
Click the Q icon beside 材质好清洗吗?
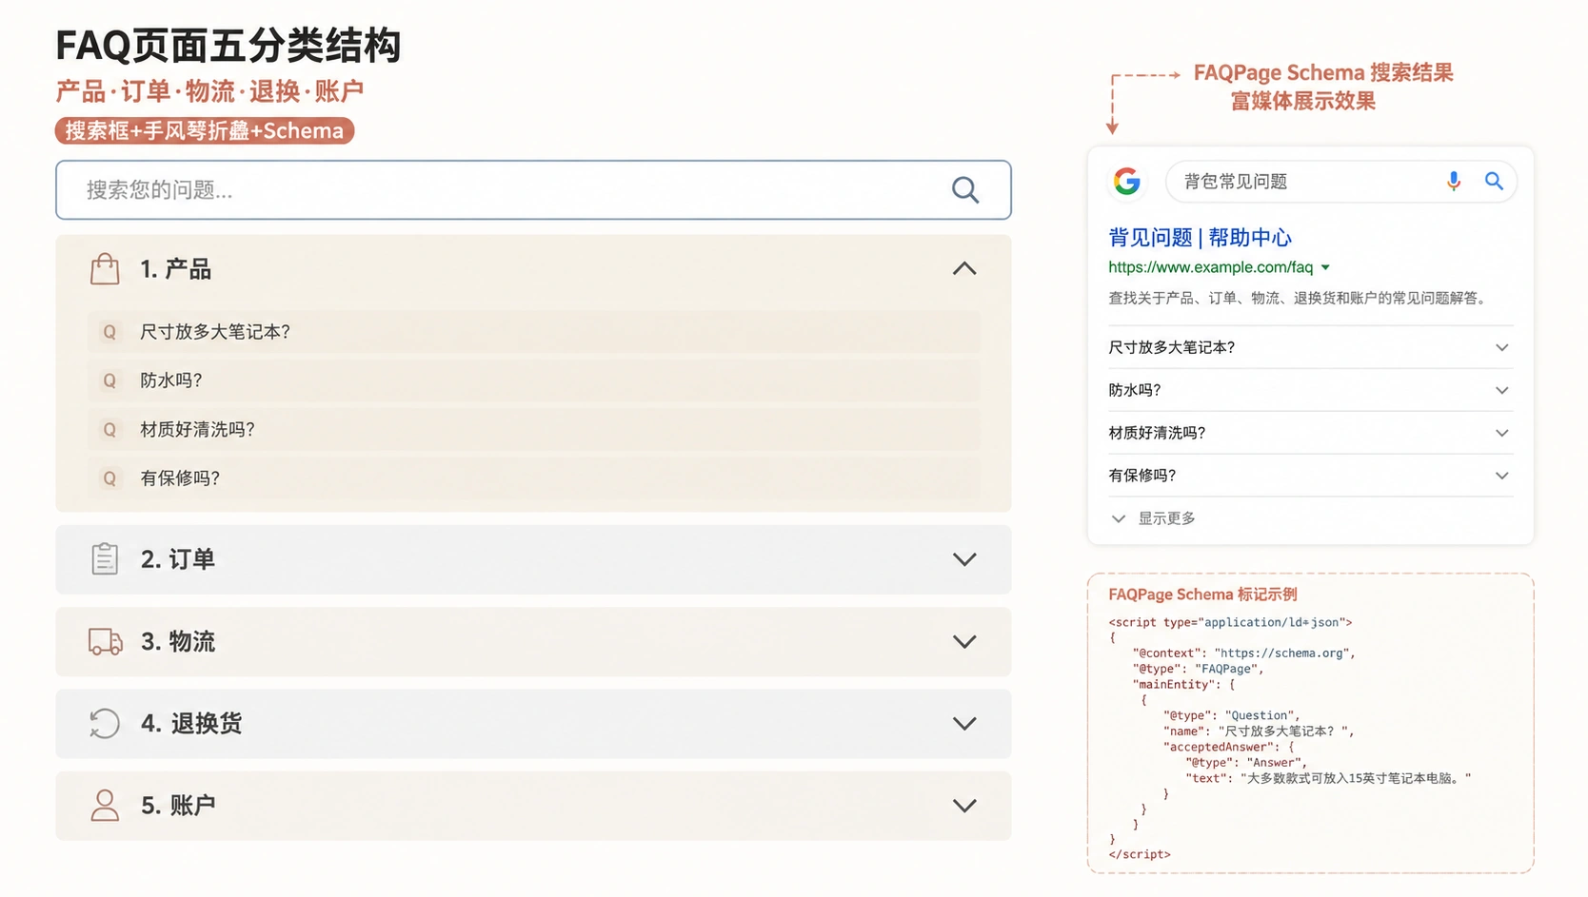click(109, 430)
